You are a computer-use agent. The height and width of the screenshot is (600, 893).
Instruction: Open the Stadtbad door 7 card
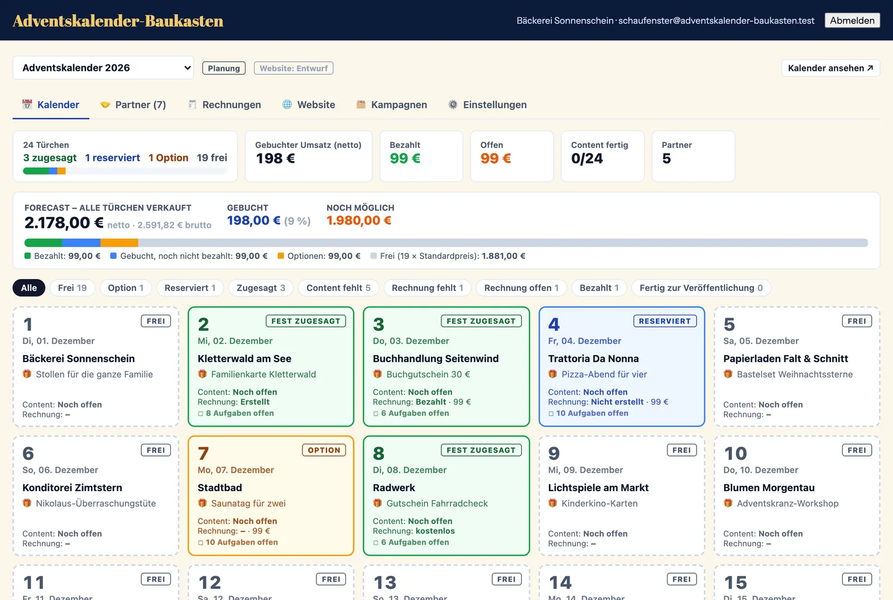[271, 496]
